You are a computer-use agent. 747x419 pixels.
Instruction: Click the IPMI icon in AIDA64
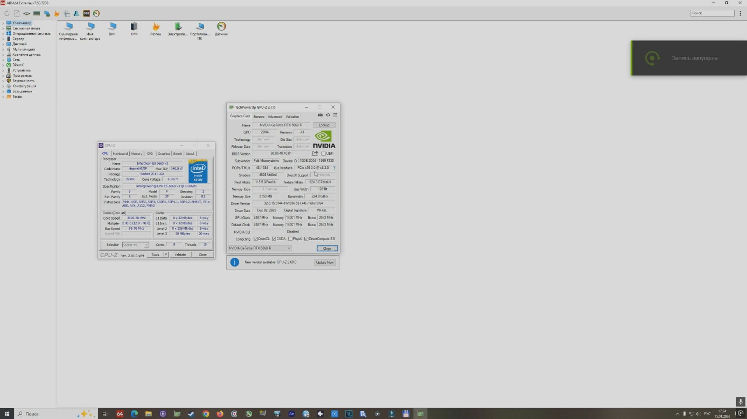click(133, 28)
